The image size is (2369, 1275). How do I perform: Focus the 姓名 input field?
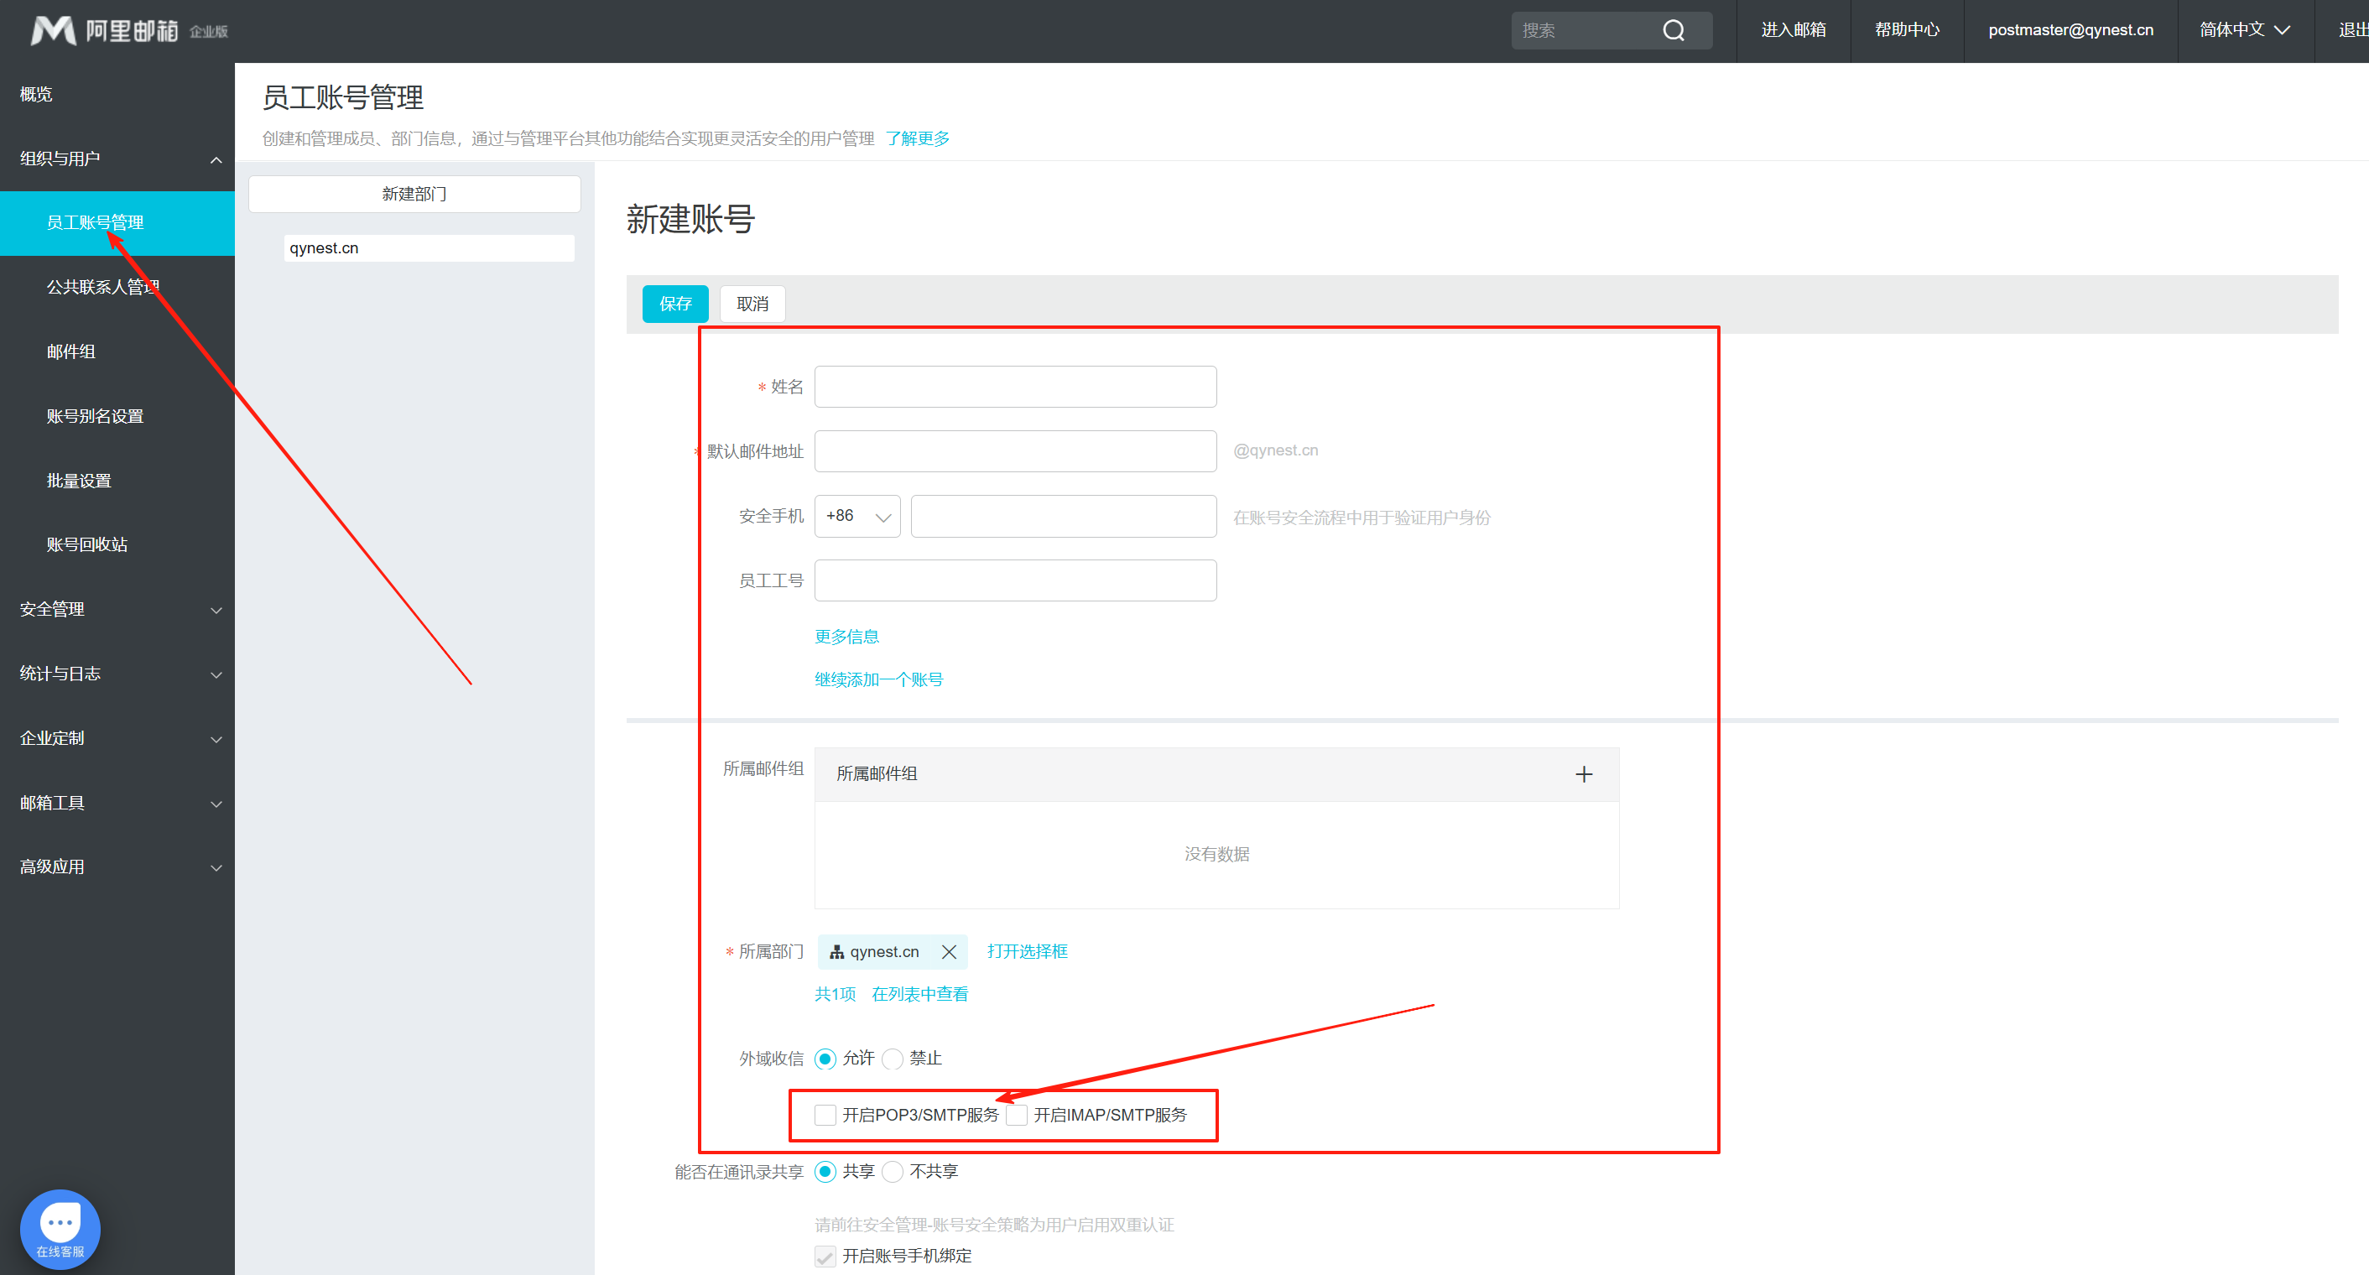click(1015, 387)
